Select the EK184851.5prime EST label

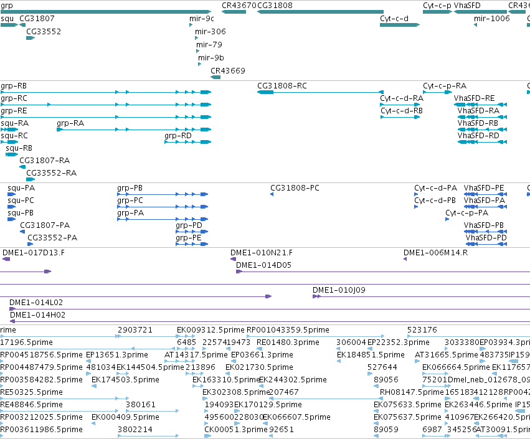(x=371, y=355)
